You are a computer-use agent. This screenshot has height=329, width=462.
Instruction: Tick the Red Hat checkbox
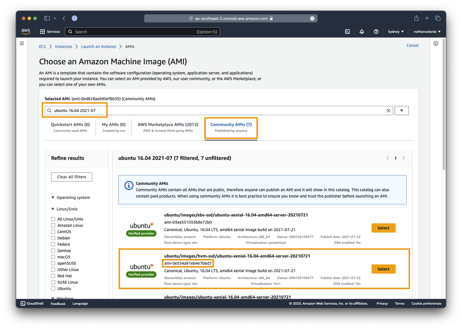[x=53, y=276]
